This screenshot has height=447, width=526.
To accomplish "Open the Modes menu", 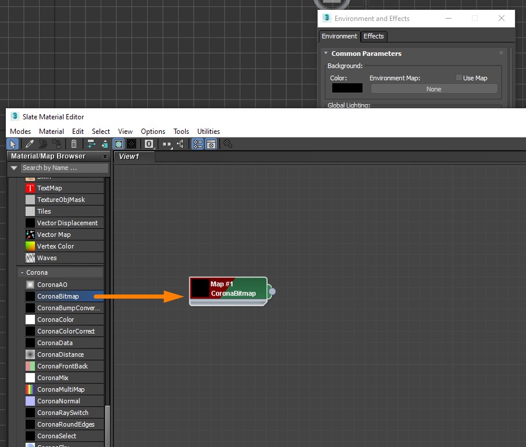I will [20, 132].
